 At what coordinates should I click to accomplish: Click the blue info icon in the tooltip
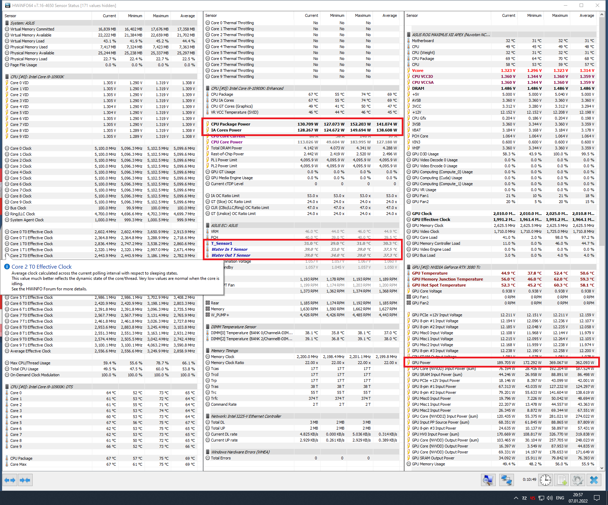[x=7, y=267]
